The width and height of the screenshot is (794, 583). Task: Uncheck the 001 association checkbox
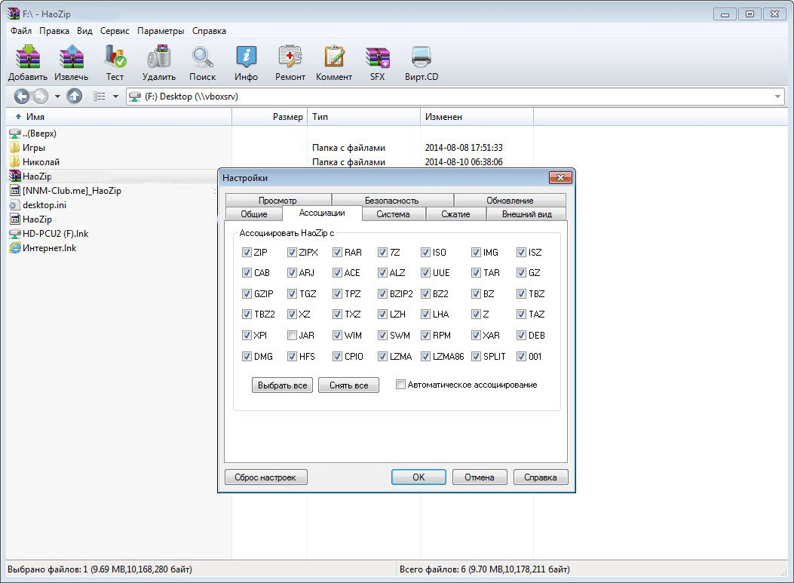point(521,357)
